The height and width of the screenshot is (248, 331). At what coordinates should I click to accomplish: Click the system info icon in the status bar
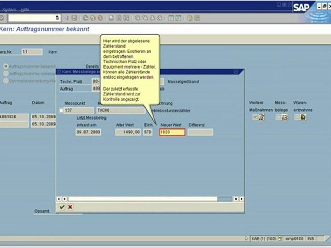[x=280, y=239]
